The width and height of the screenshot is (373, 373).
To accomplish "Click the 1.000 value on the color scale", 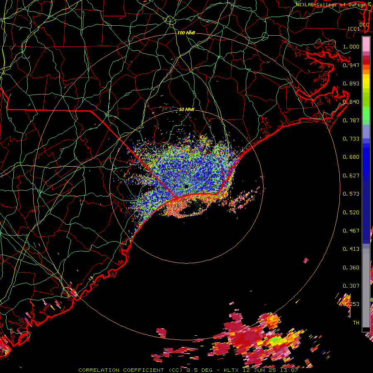I will [x=351, y=46].
